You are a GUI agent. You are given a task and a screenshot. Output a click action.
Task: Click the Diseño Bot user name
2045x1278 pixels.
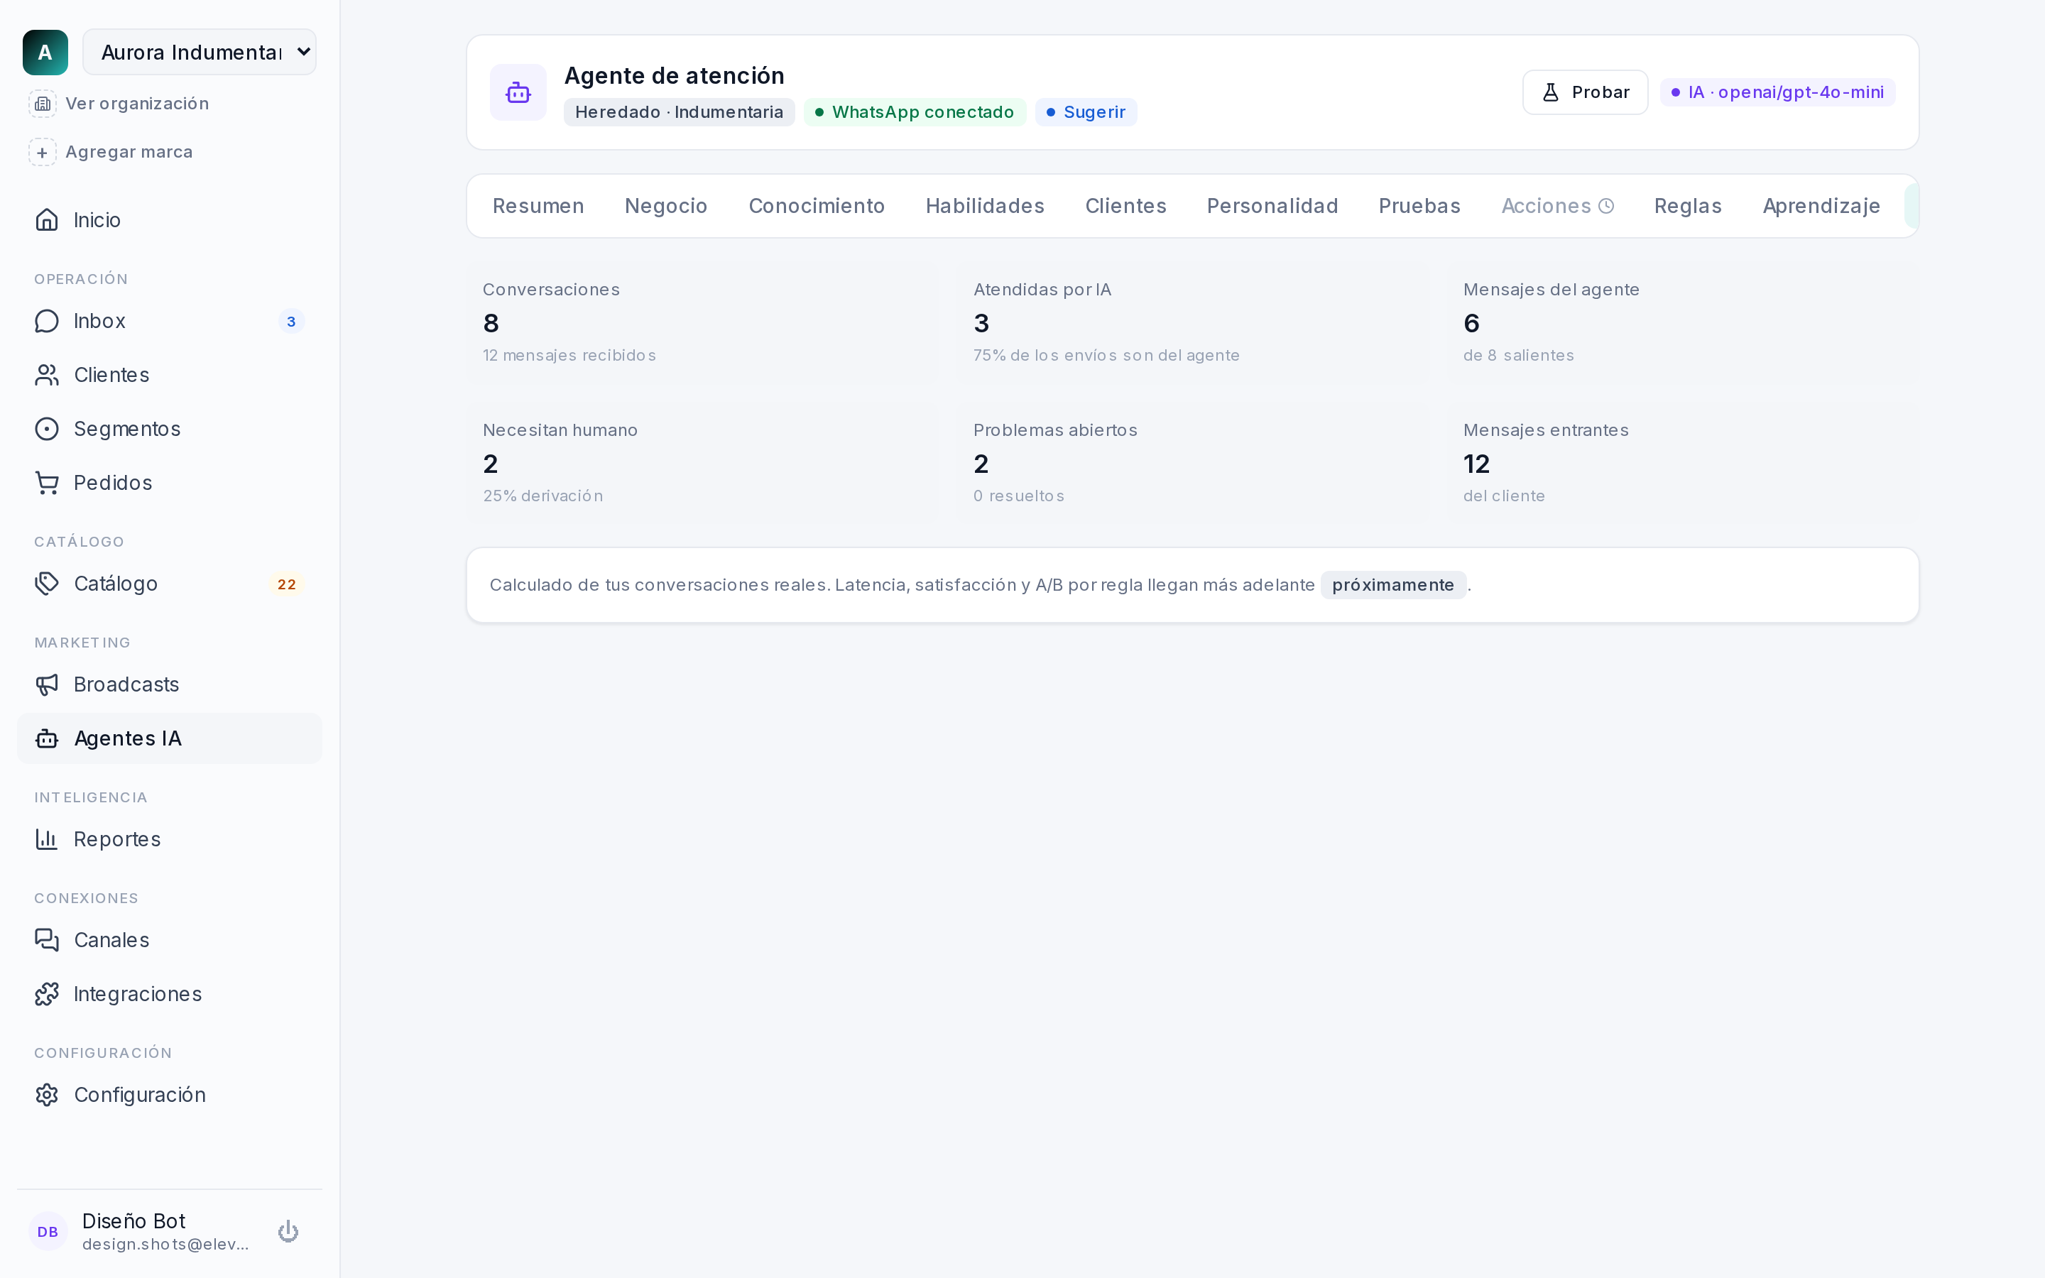coord(133,1221)
